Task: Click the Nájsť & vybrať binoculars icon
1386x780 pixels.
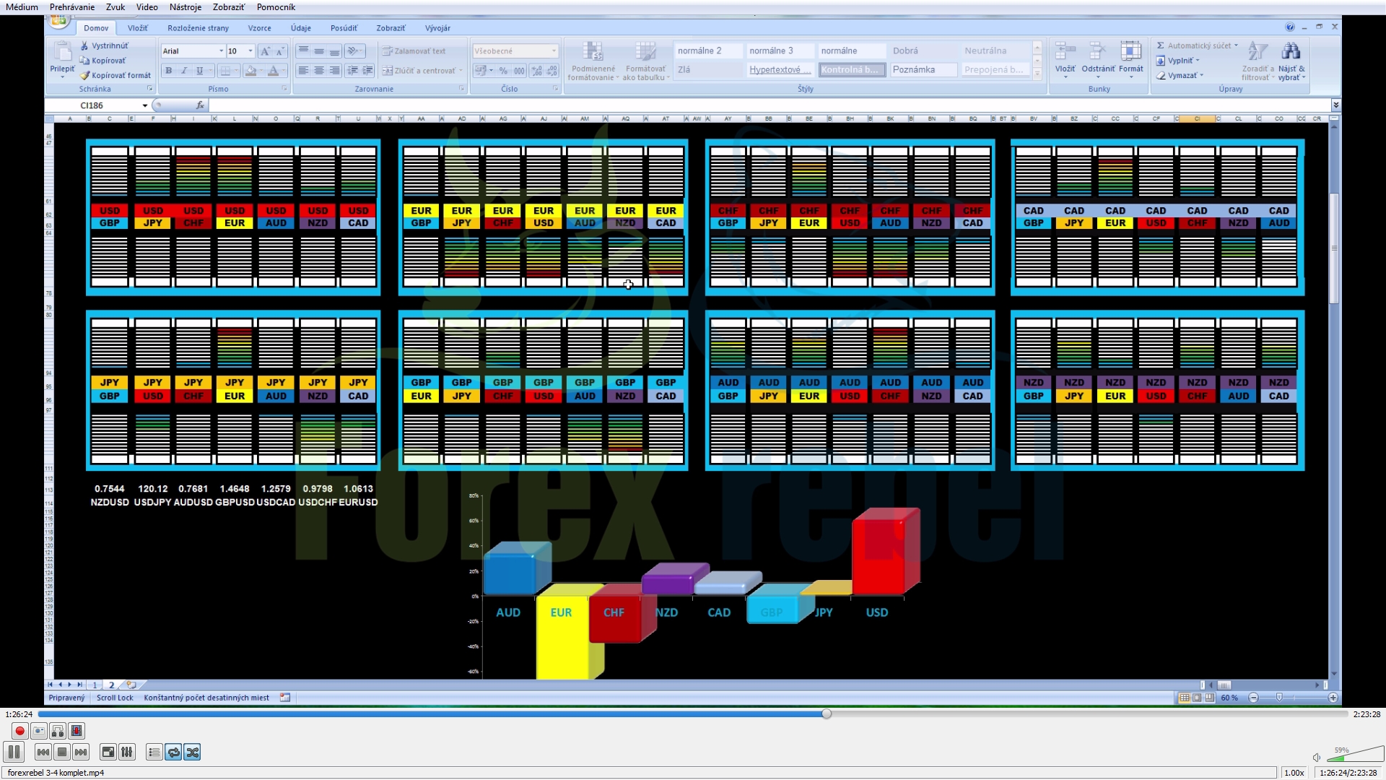Action: pos(1291,51)
